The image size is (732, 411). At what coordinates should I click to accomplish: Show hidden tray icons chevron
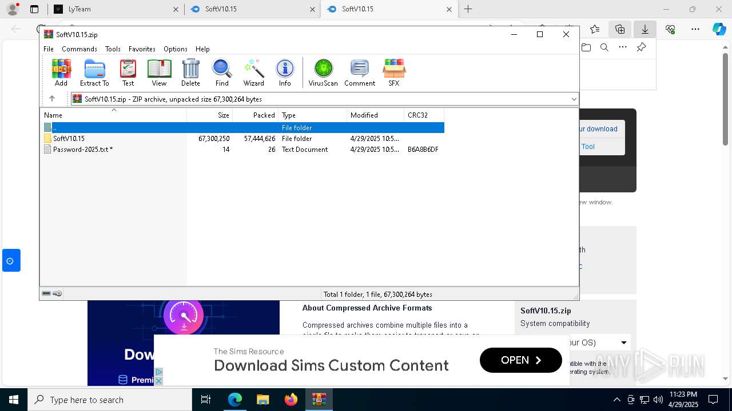[x=616, y=400]
